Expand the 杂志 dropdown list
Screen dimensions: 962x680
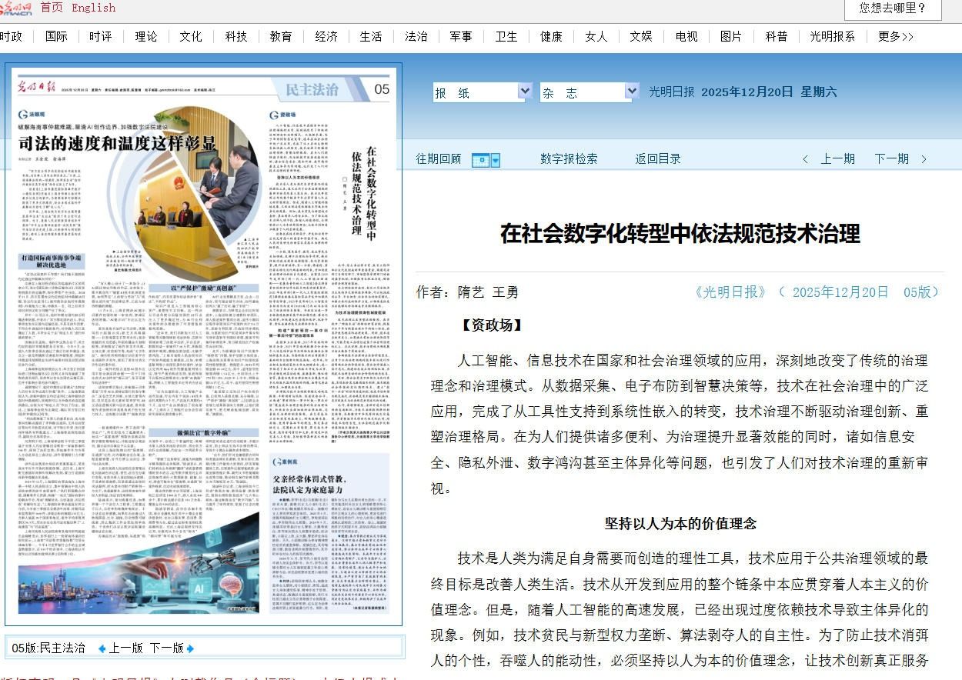click(x=631, y=92)
